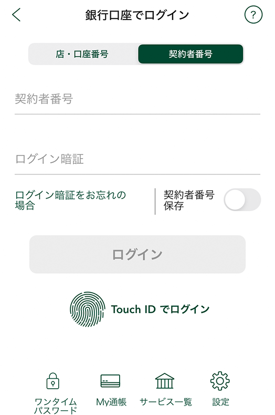Select the 契約者番号 tab
The width and height of the screenshot is (275, 415).
[x=191, y=54]
